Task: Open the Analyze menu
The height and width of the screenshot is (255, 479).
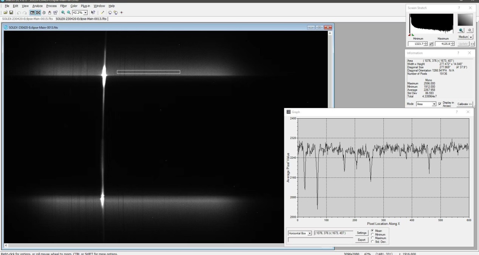Action: (x=37, y=6)
